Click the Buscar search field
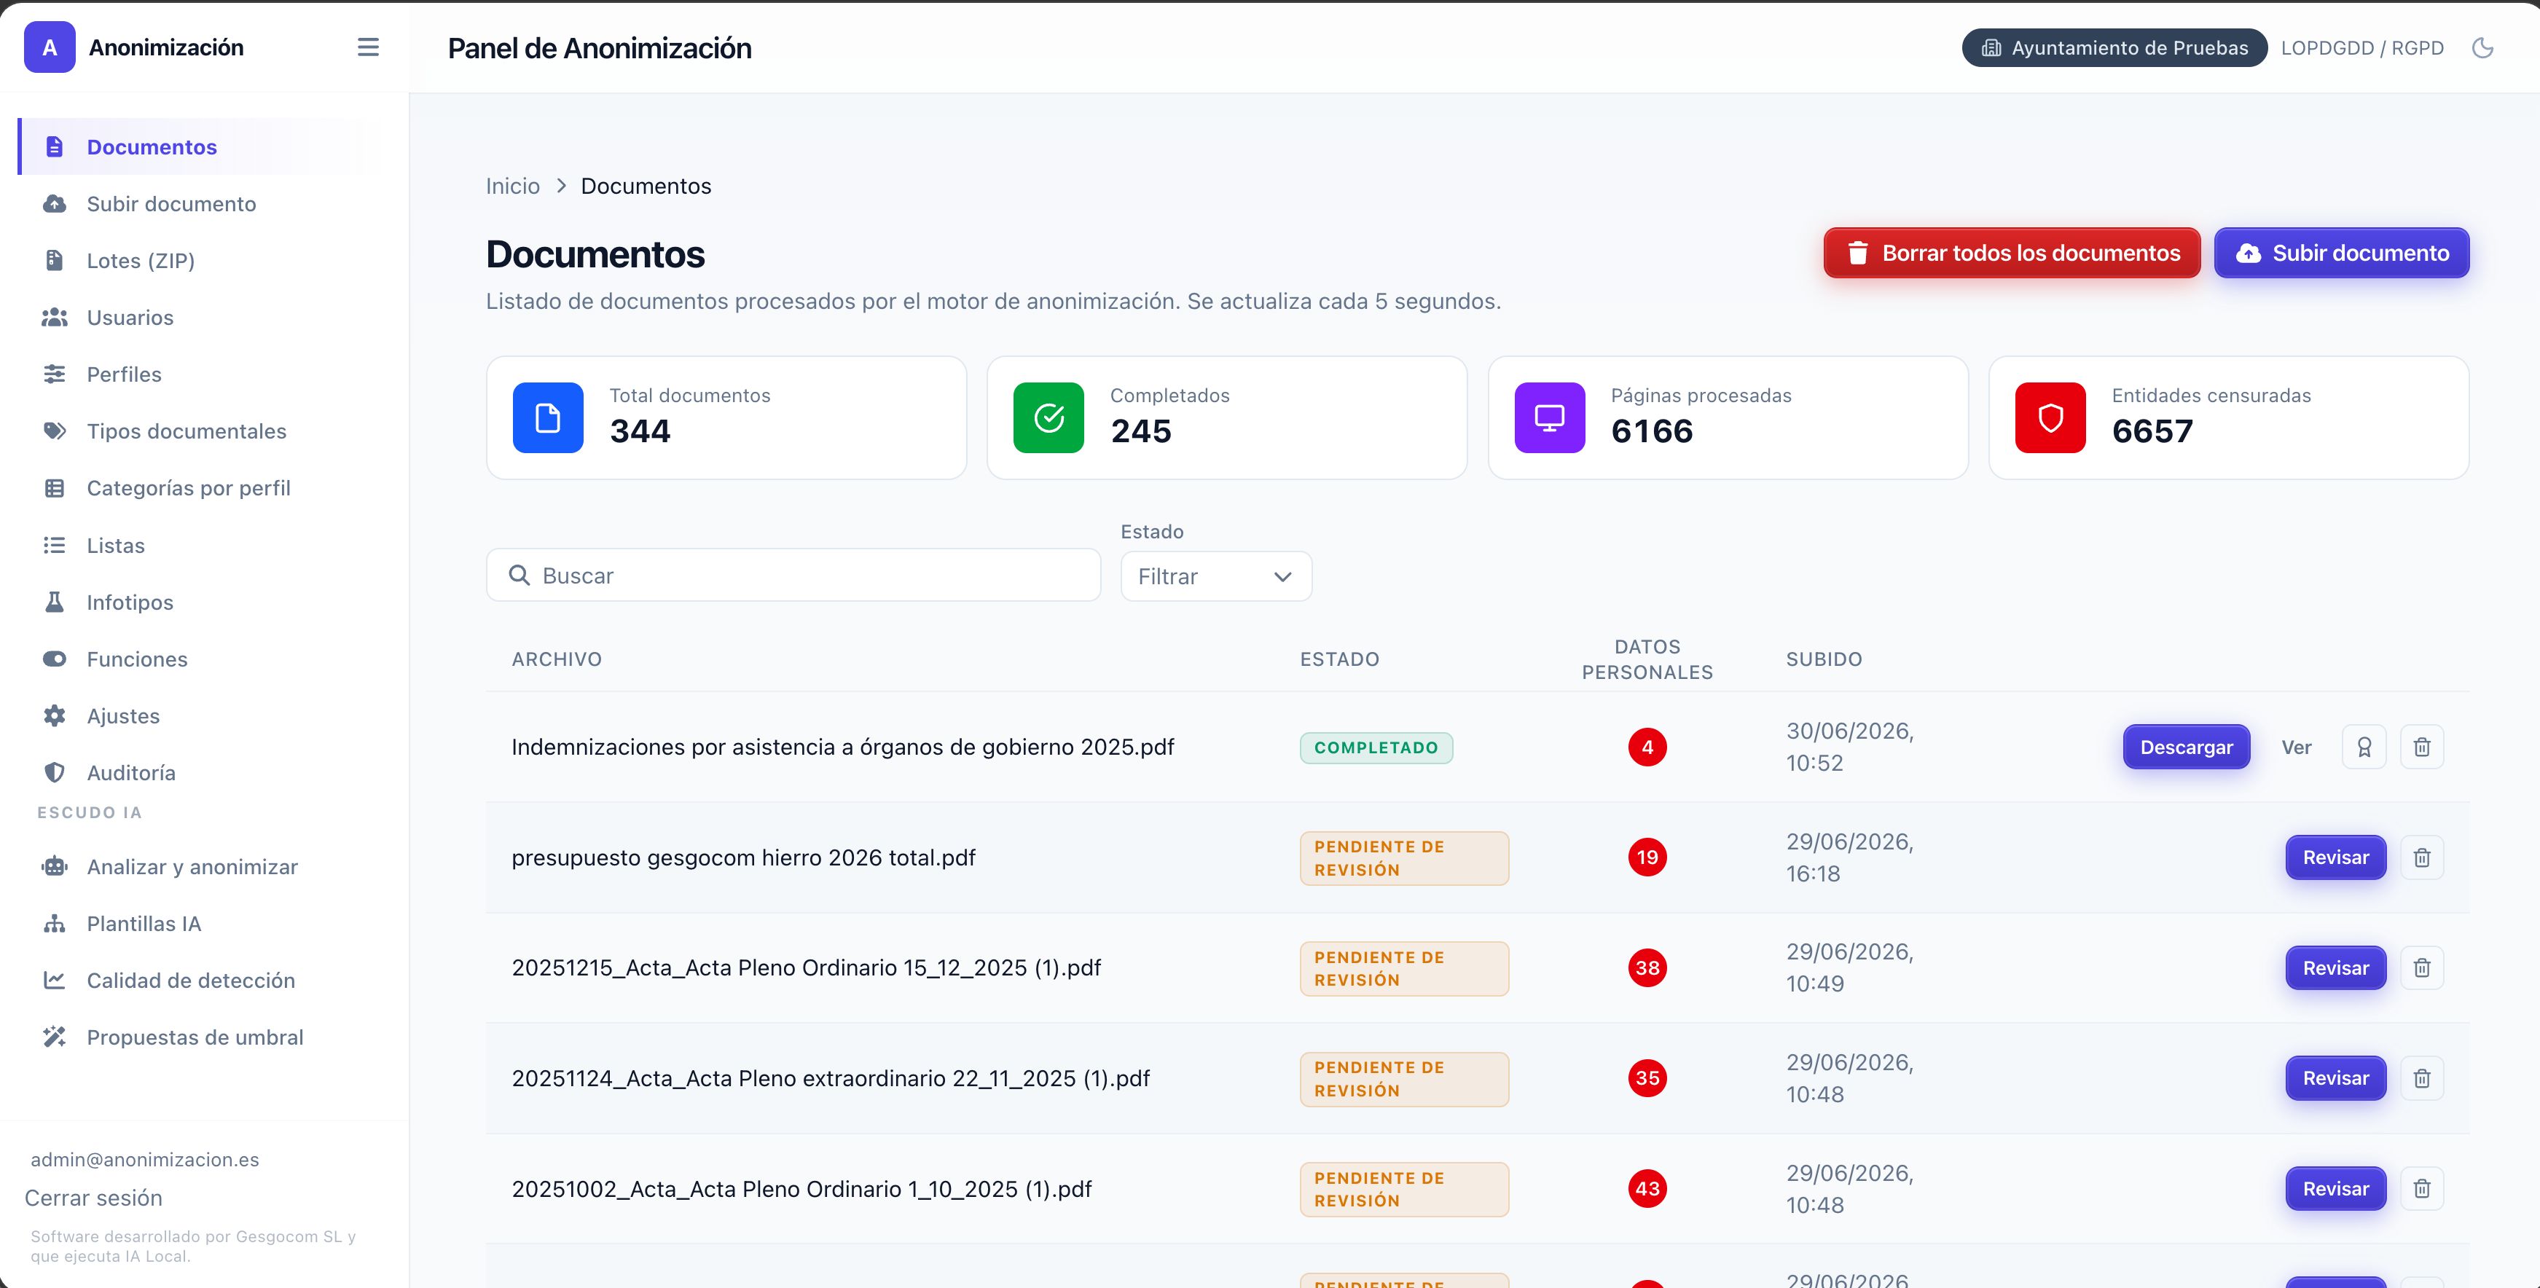This screenshot has height=1288, width=2540. click(x=793, y=576)
